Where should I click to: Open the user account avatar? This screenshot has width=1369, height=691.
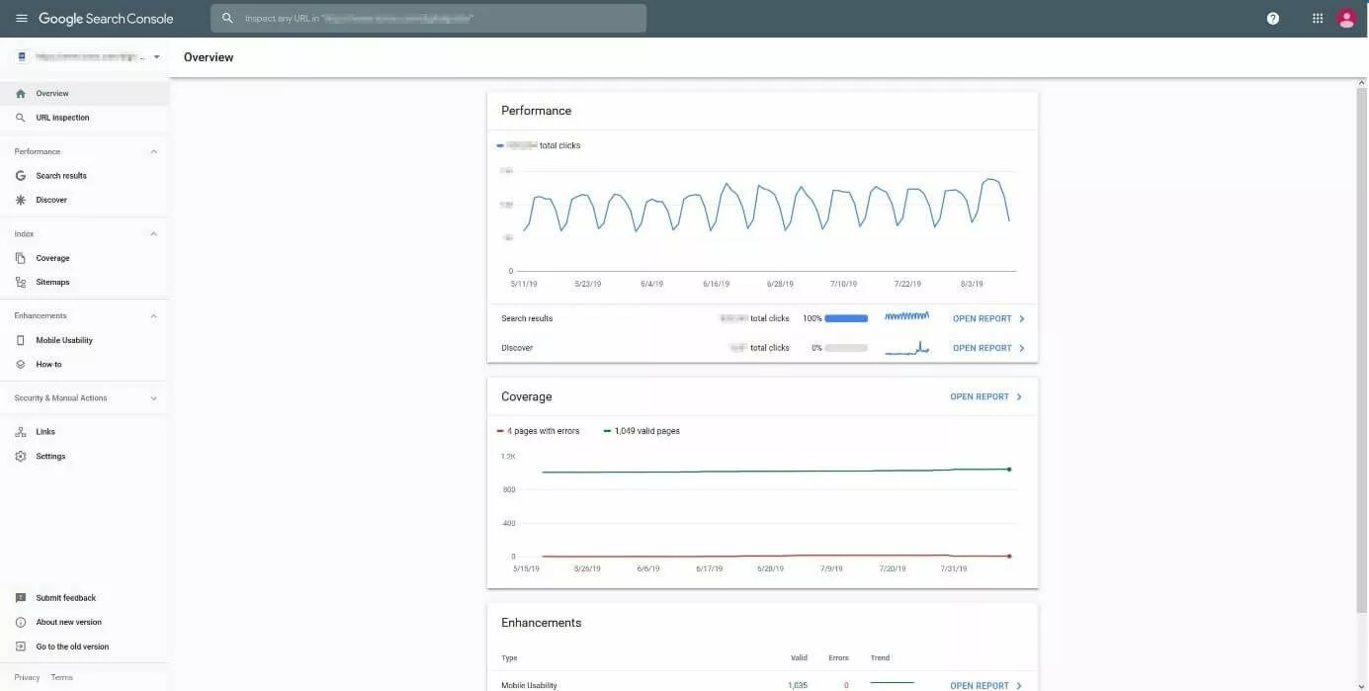coord(1346,19)
